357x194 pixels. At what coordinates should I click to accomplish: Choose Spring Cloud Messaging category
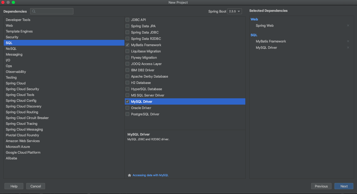click(64, 130)
